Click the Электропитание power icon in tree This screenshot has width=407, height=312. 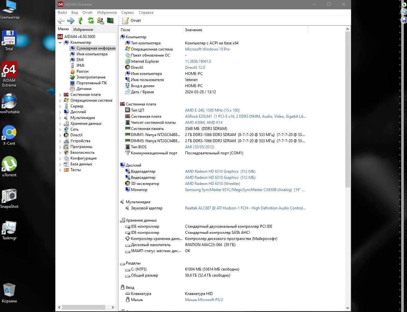(72, 77)
